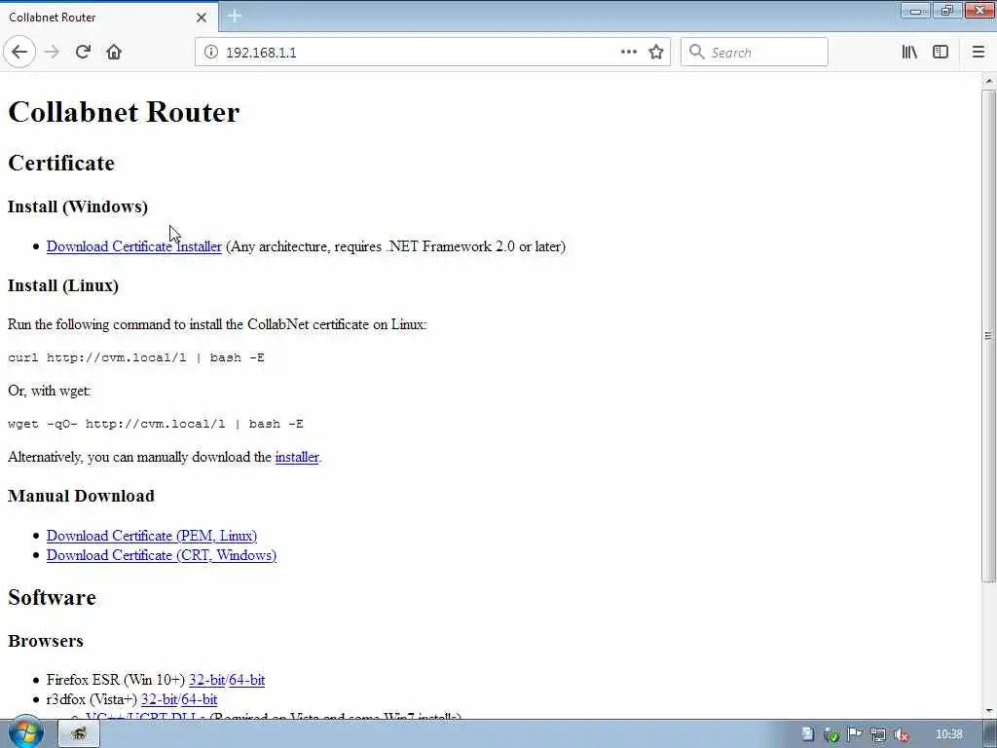
Task: Click the scrollbar up arrow
Action: [x=989, y=81]
